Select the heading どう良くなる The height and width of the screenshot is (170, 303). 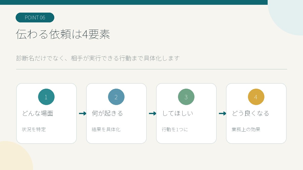250,113
